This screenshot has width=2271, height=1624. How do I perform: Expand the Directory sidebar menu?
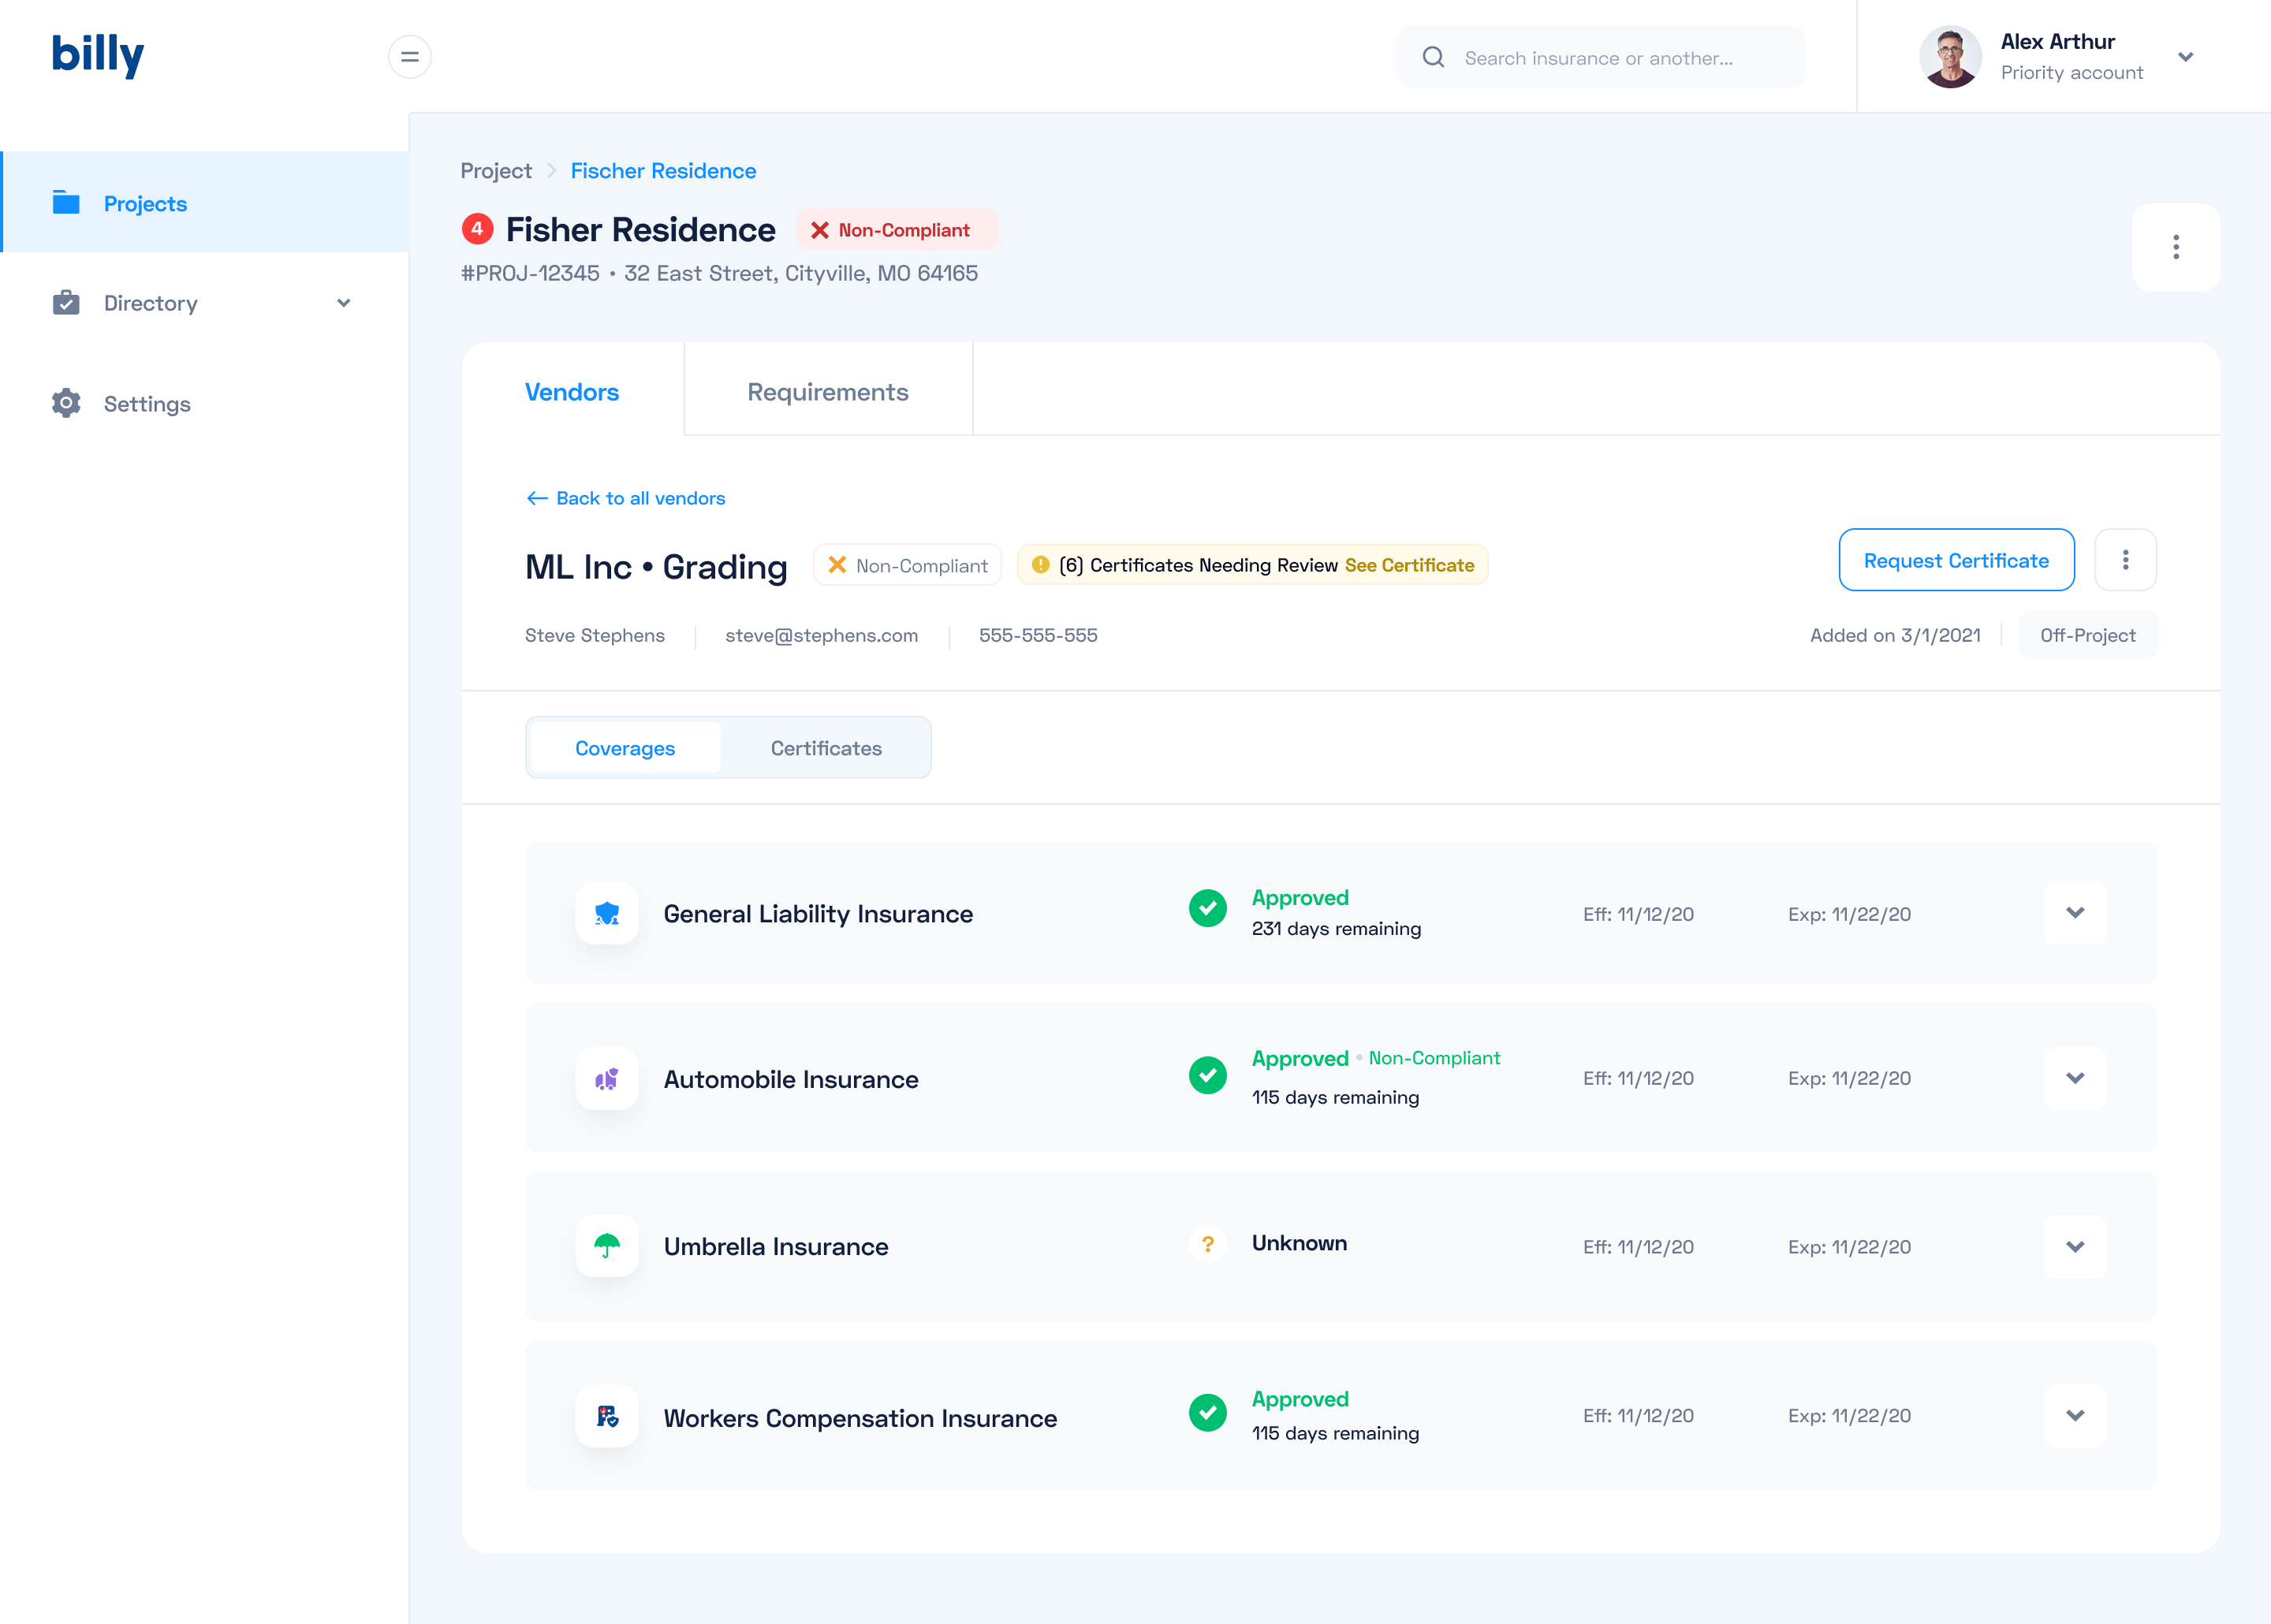pos(343,303)
